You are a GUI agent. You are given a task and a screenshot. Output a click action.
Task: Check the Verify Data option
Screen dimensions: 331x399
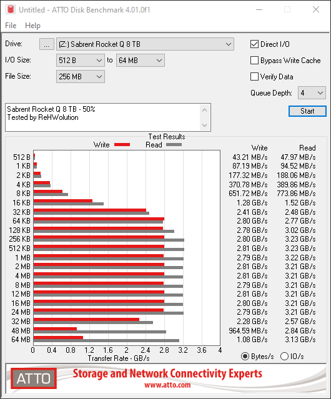[254, 77]
